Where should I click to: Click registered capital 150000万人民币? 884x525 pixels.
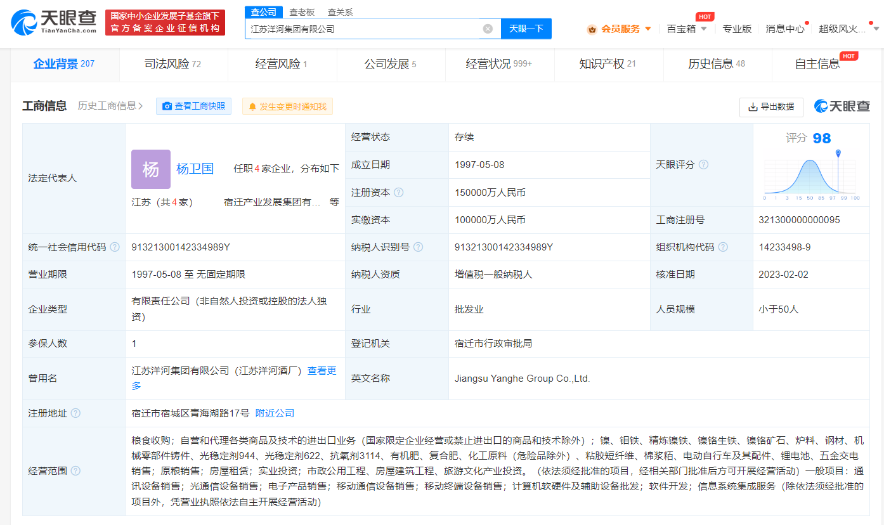(490, 192)
